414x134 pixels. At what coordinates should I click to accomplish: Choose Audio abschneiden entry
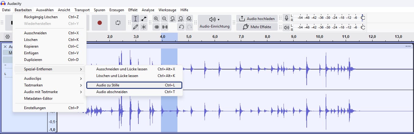(x=134, y=92)
